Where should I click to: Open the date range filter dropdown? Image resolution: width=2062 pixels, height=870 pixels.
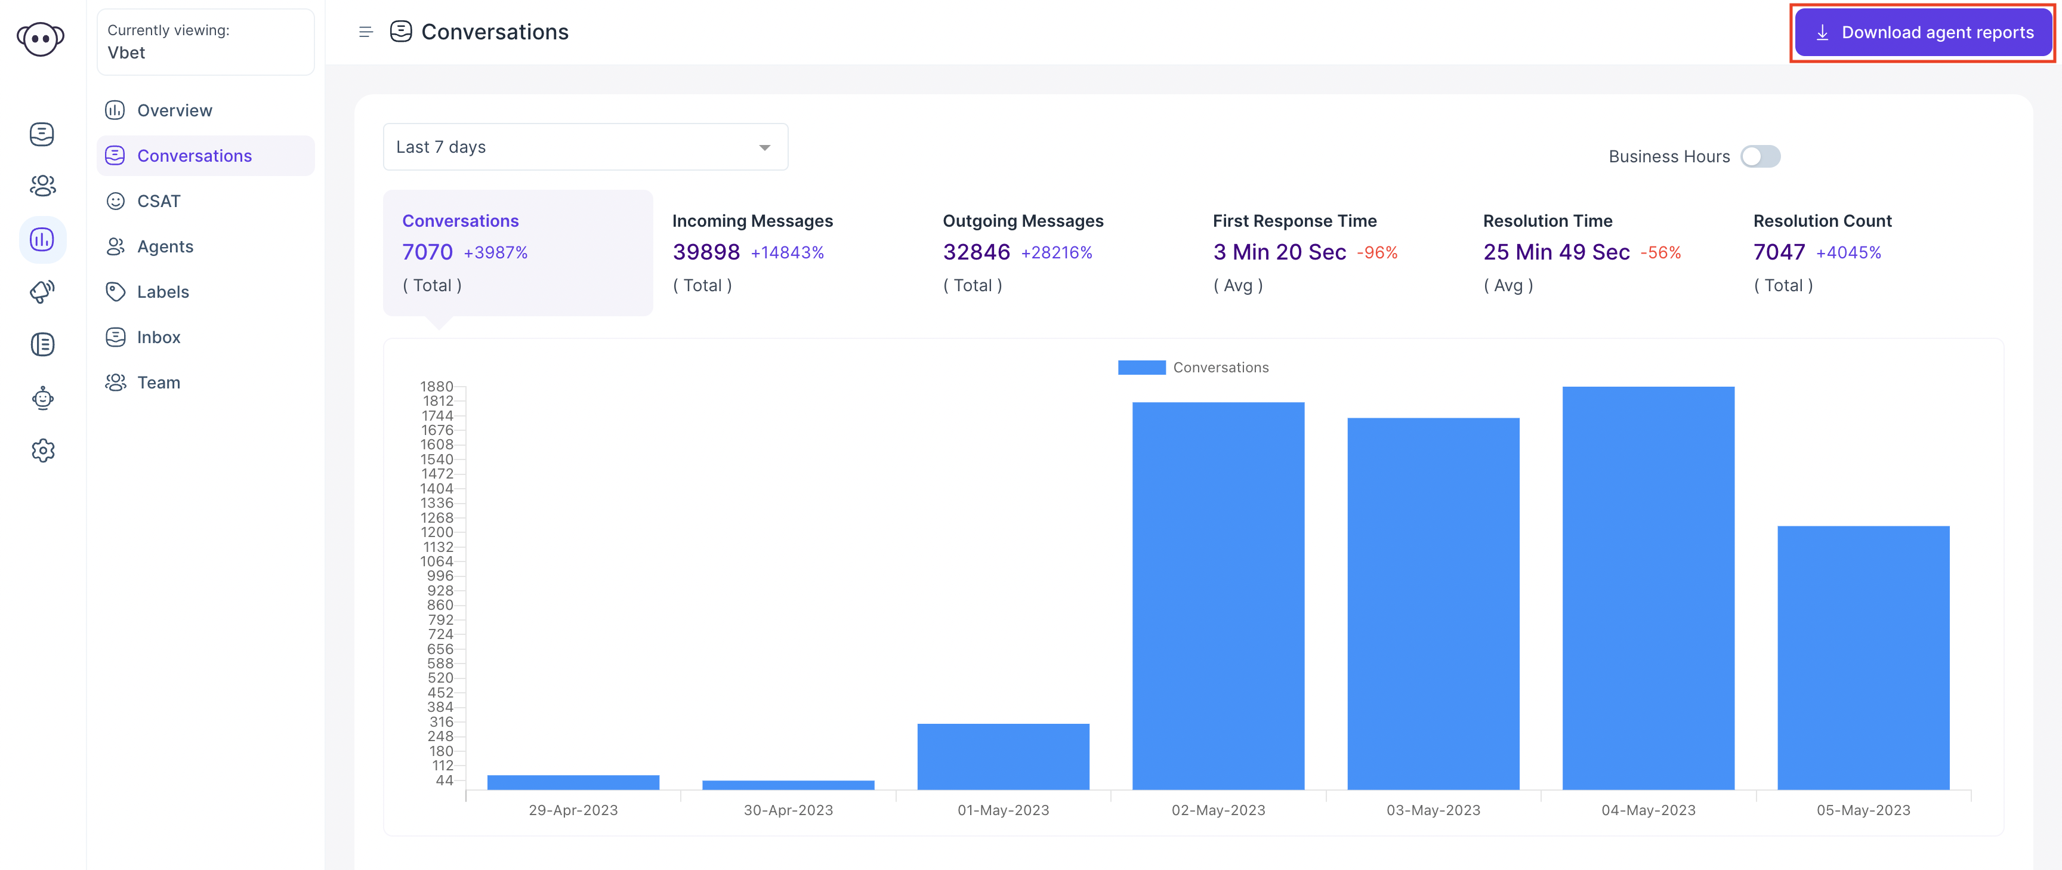[x=584, y=146]
